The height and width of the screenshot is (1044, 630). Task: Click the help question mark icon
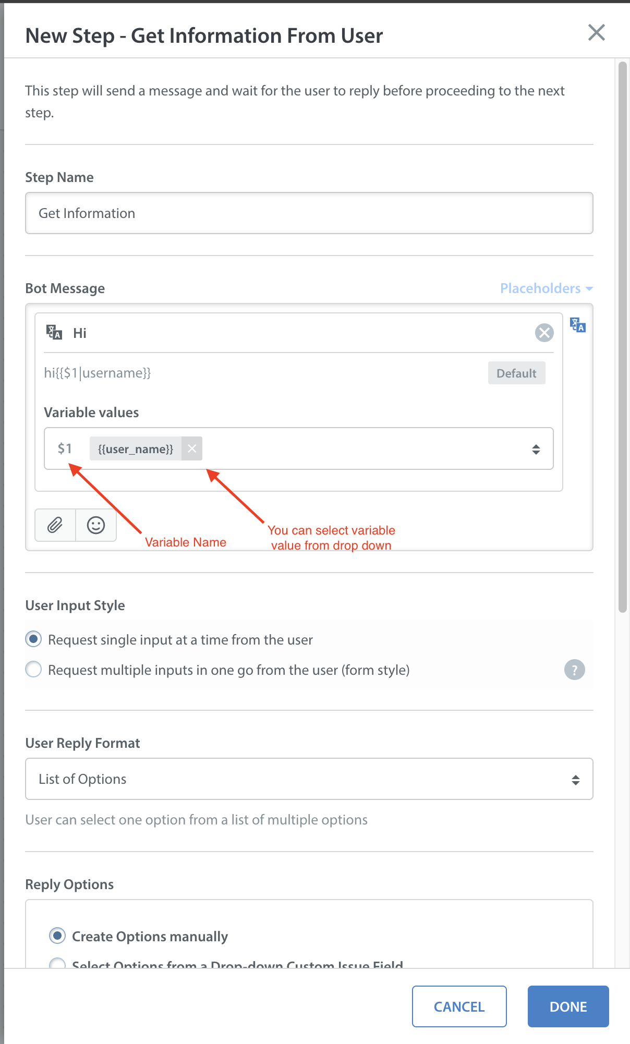(x=574, y=670)
